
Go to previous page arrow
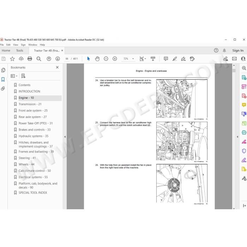49,59
